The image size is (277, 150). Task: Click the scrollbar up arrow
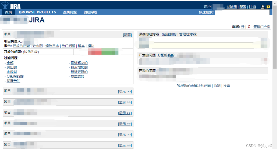coord(275,3)
